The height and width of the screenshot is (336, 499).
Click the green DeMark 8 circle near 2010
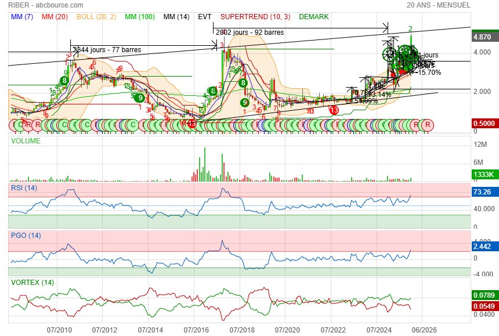pyautogui.click(x=64, y=81)
